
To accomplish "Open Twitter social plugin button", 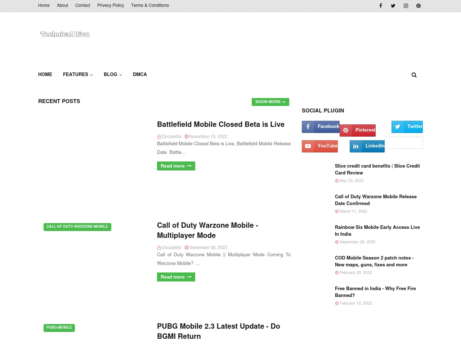I will pyautogui.click(x=407, y=127).
